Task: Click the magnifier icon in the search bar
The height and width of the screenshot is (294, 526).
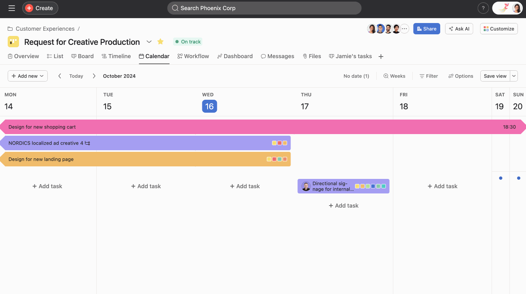Action: (175, 8)
